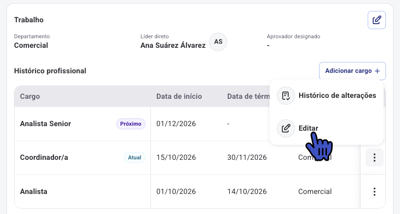Viewport: 400px width, 214px height.
Task: Click the Trabalho section title
Action: click(29, 20)
